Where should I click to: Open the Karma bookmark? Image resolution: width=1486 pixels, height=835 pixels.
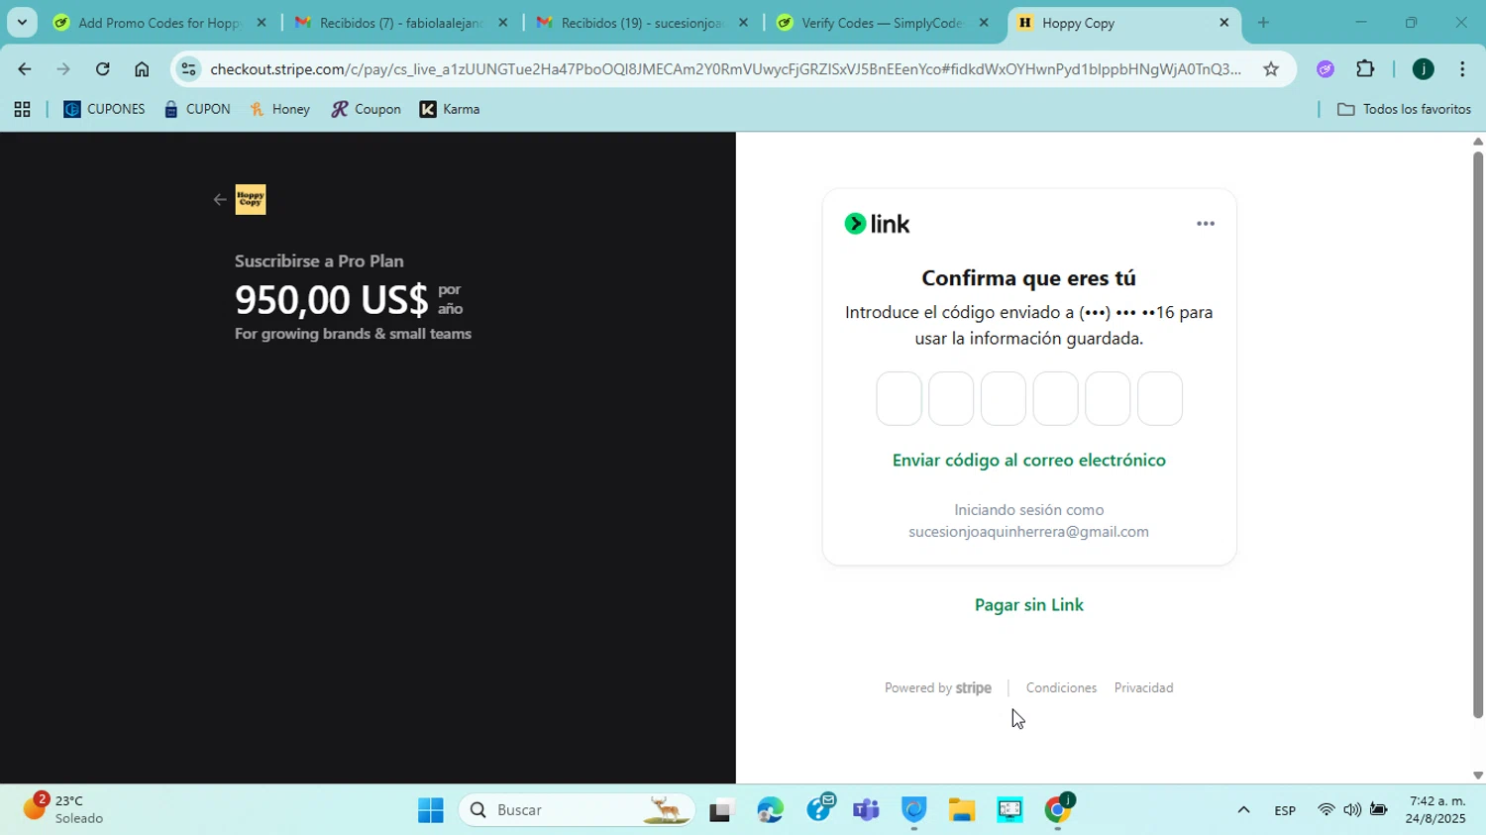[450, 110]
